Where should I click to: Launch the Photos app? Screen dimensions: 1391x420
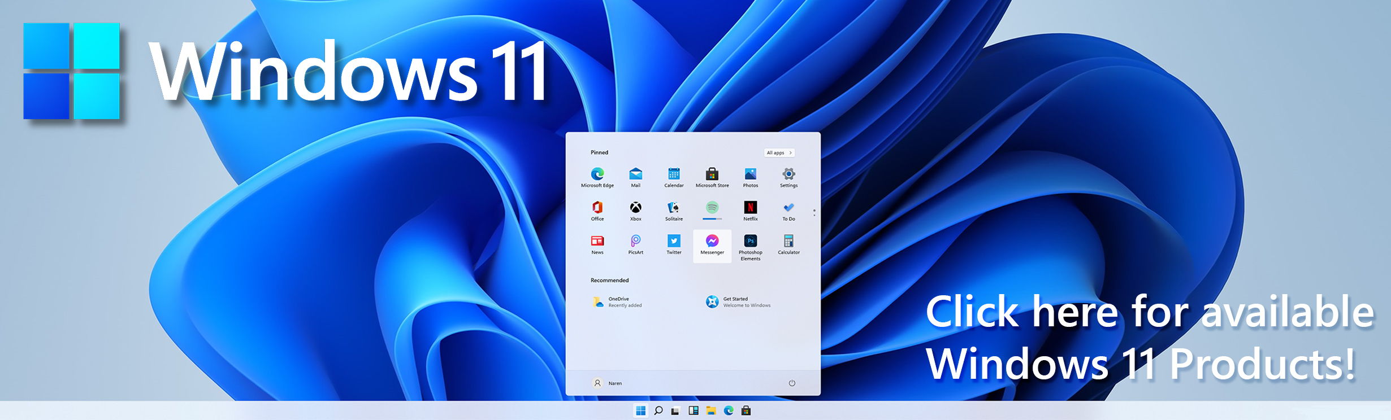751,177
